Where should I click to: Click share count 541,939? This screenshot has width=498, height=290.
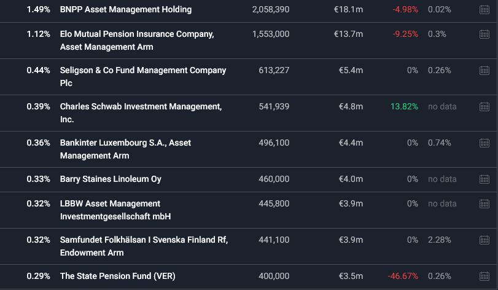274,106
